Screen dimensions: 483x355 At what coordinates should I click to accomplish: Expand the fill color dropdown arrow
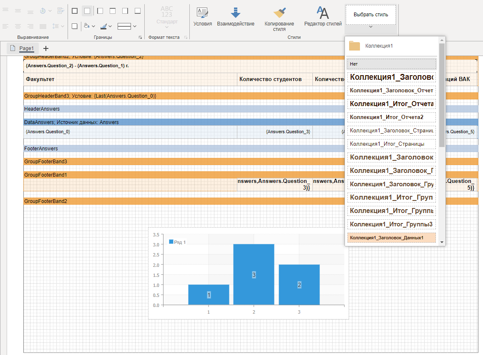pos(93,26)
